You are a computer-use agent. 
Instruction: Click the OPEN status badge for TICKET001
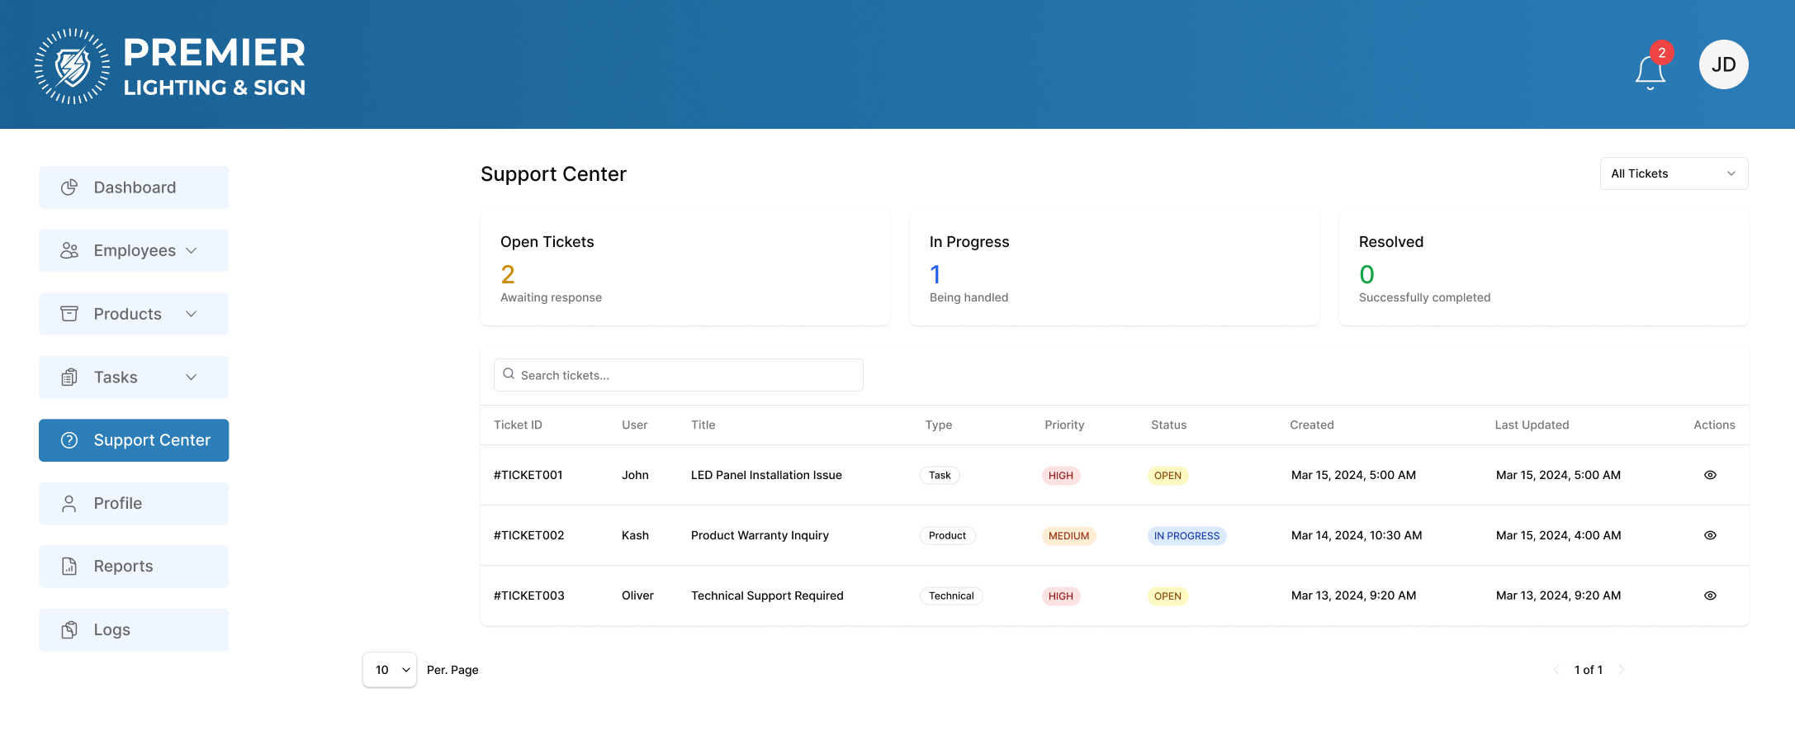pyautogui.click(x=1167, y=476)
